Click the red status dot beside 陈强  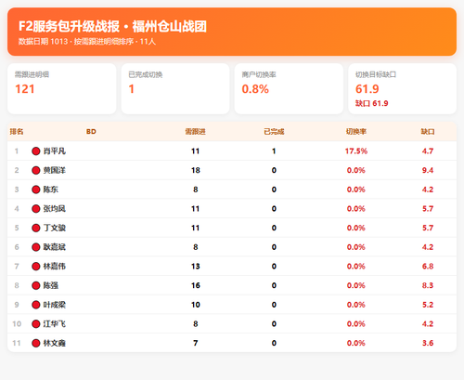(x=36, y=285)
